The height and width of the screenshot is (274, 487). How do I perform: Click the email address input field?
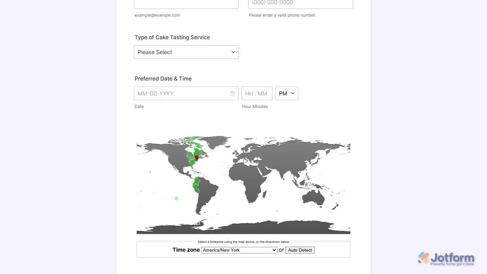pos(186,3)
